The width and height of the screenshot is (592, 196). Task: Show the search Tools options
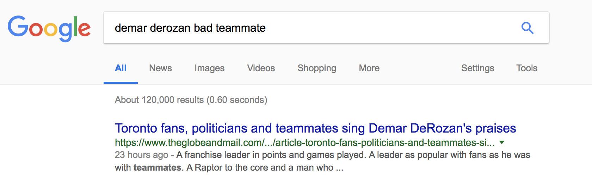point(526,68)
